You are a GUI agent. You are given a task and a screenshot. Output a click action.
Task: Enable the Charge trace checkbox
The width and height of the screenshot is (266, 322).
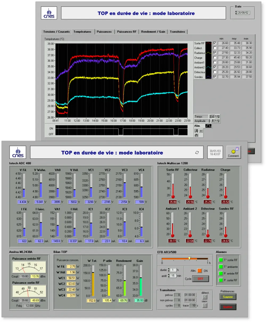215,57
